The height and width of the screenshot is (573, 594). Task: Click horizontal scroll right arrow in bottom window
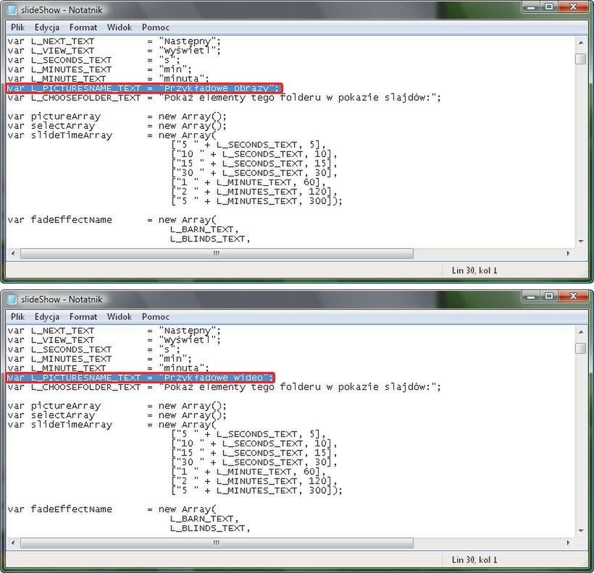(568, 543)
